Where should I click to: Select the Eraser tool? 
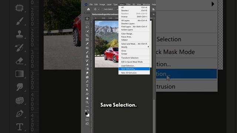click(x=87, y=65)
